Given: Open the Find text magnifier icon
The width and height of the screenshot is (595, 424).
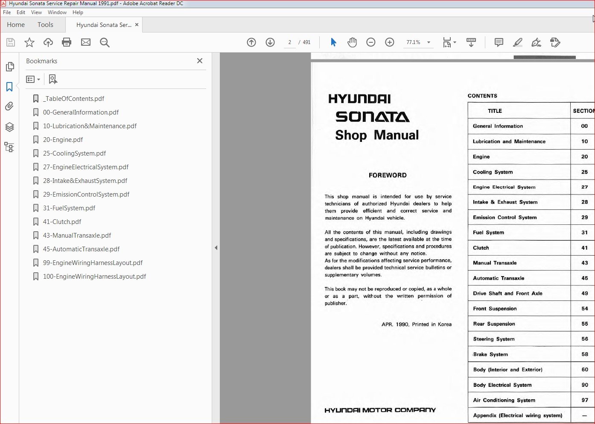Looking at the screenshot, I should coord(105,42).
